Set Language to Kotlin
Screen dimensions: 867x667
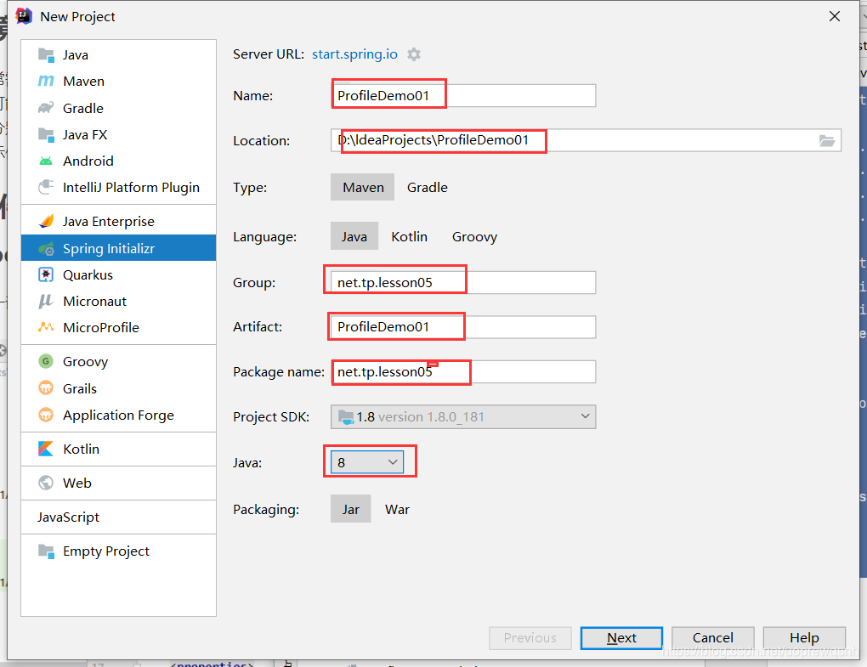click(x=409, y=236)
